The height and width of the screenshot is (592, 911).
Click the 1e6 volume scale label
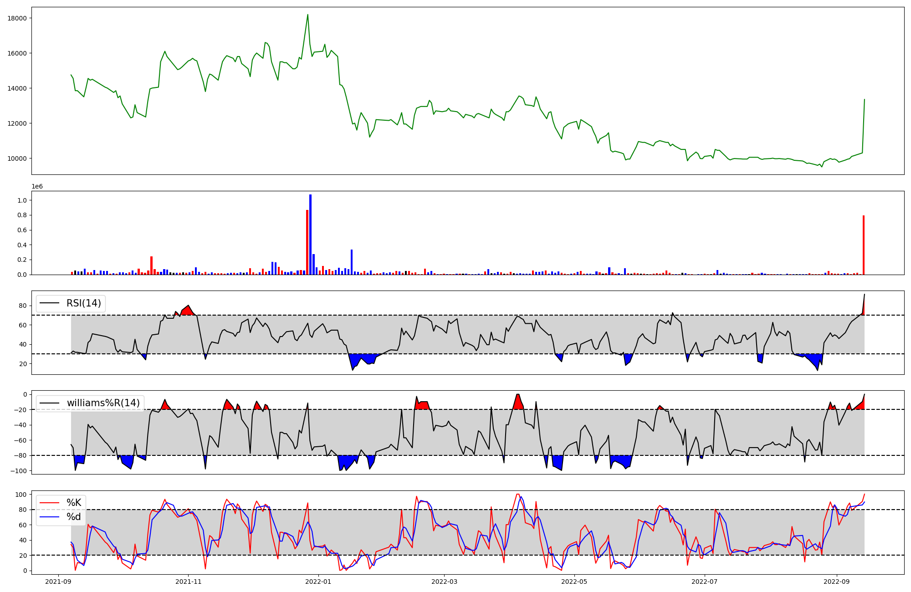[37, 186]
